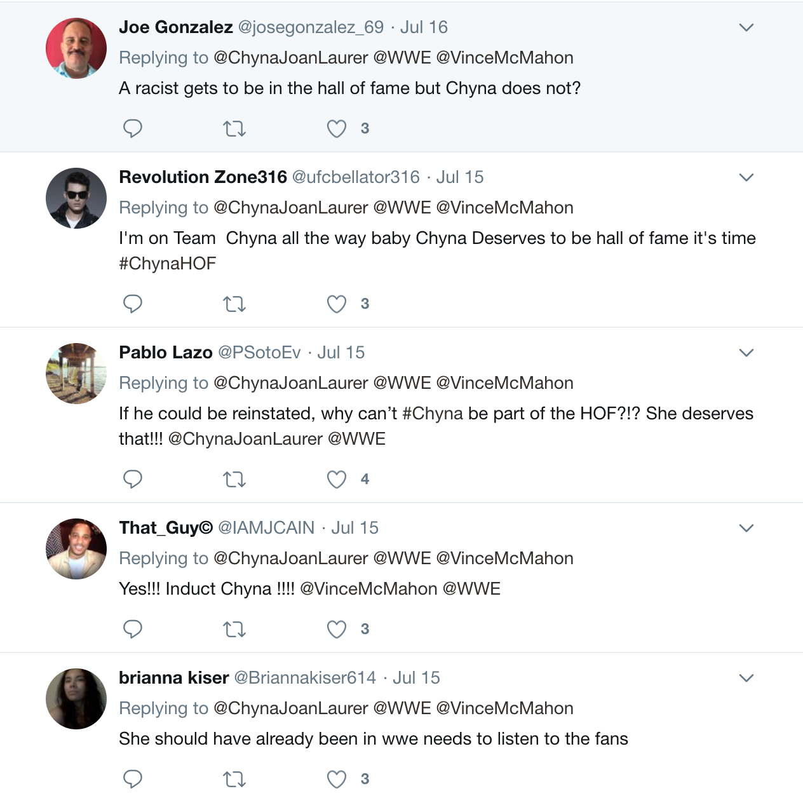View Revolution Zone316's profile picture
Screen dimensions: 803x798
pos(76,198)
